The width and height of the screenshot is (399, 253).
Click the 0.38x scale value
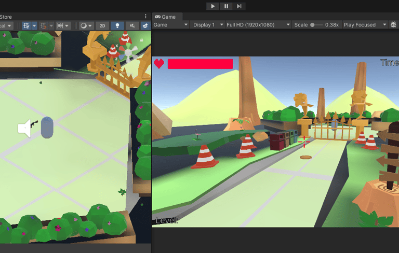332,25
